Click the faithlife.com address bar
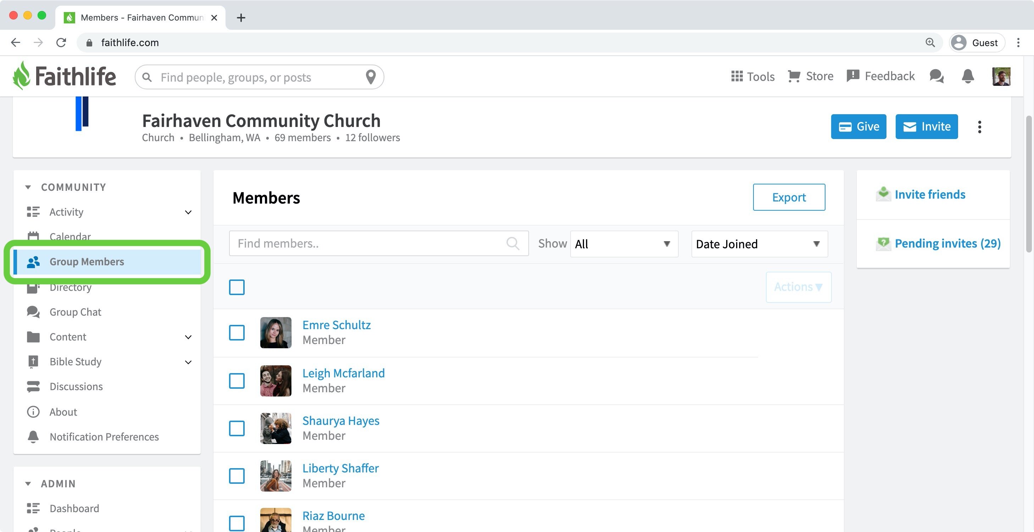 (509, 43)
